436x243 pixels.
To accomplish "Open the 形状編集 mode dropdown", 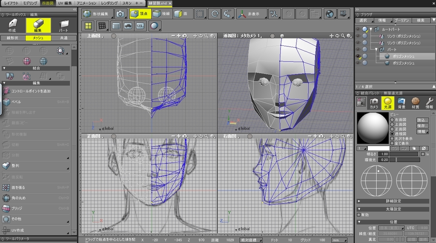I will tap(98, 14).
